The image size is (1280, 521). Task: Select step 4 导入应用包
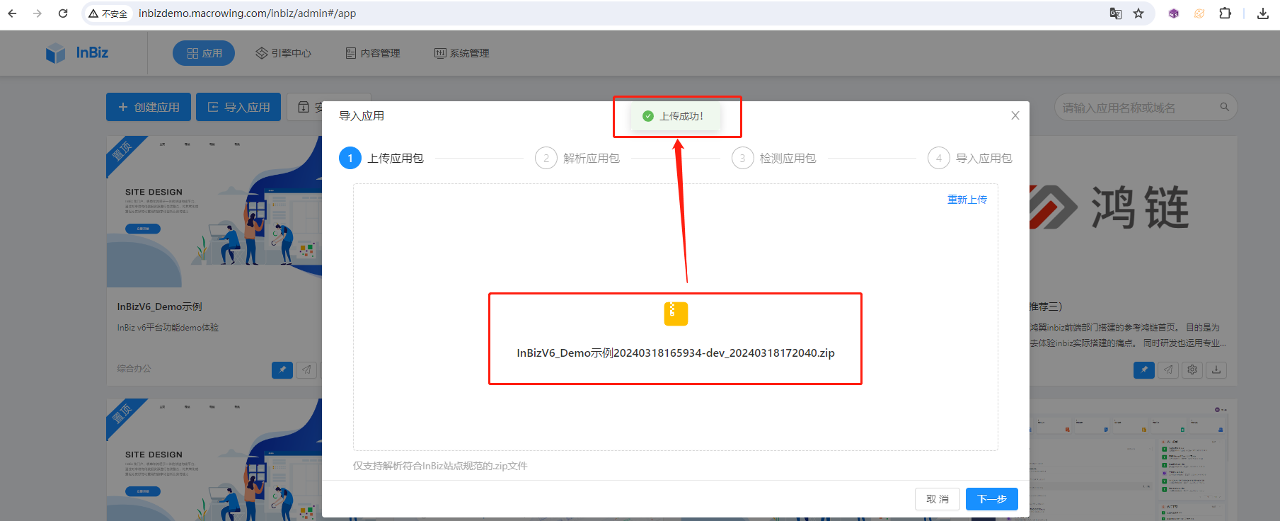coord(970,158)
